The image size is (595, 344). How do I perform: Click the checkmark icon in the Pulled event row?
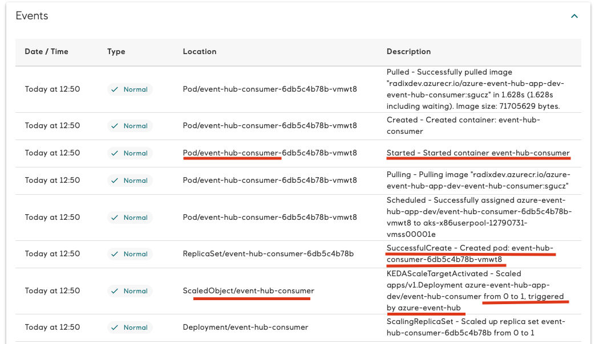(x=115, y=89)
